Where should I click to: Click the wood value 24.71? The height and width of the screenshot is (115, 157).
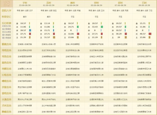[71, 27]
